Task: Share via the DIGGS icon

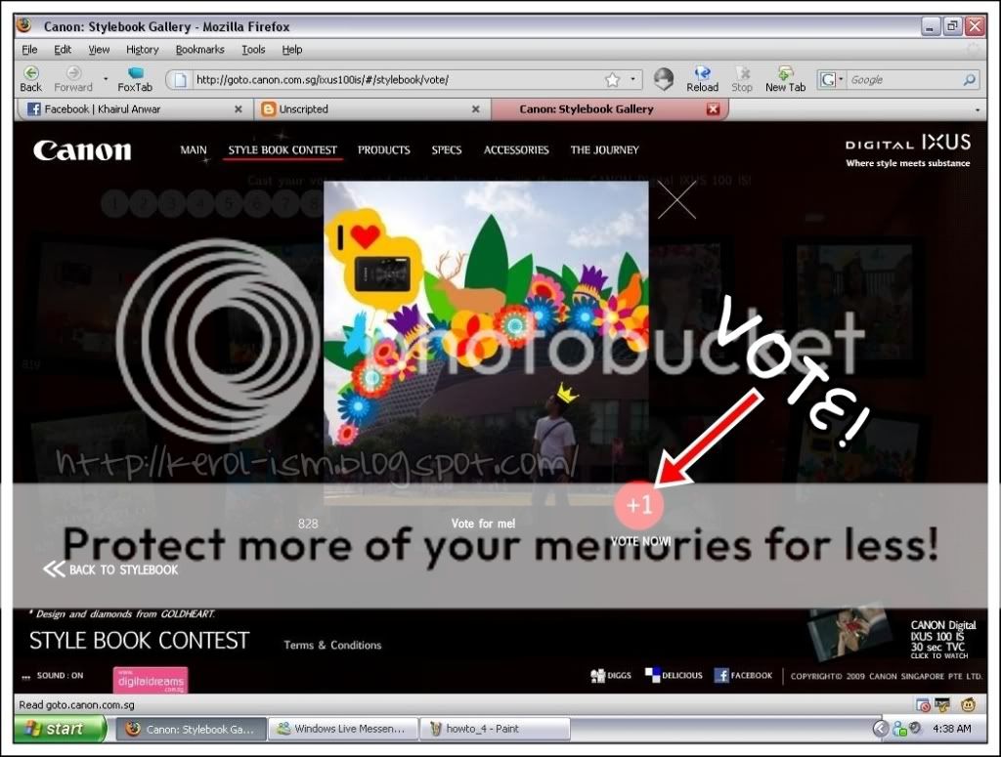Action: point(611,675)
